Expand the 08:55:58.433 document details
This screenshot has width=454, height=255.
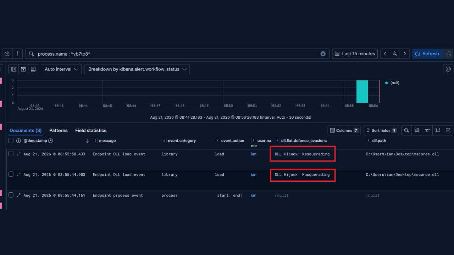coord(18,154)
